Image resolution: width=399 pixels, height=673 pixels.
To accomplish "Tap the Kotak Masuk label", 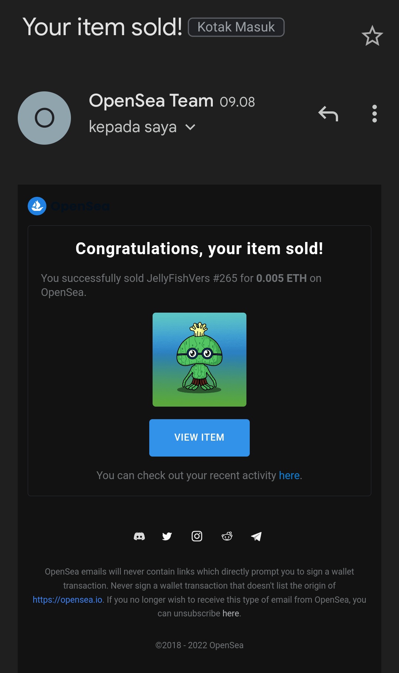I will coord(236,27).
